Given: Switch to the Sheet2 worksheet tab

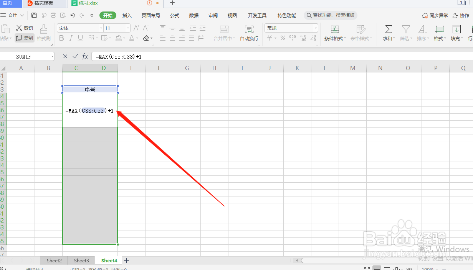Looking at the screenshot, I should click(54, 260).
